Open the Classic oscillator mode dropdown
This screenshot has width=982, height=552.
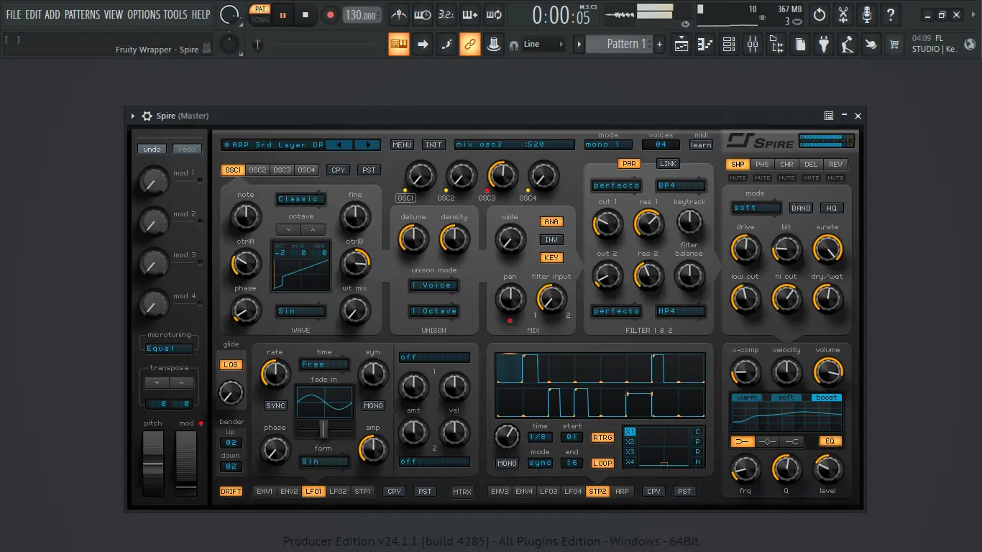[301, 199]
